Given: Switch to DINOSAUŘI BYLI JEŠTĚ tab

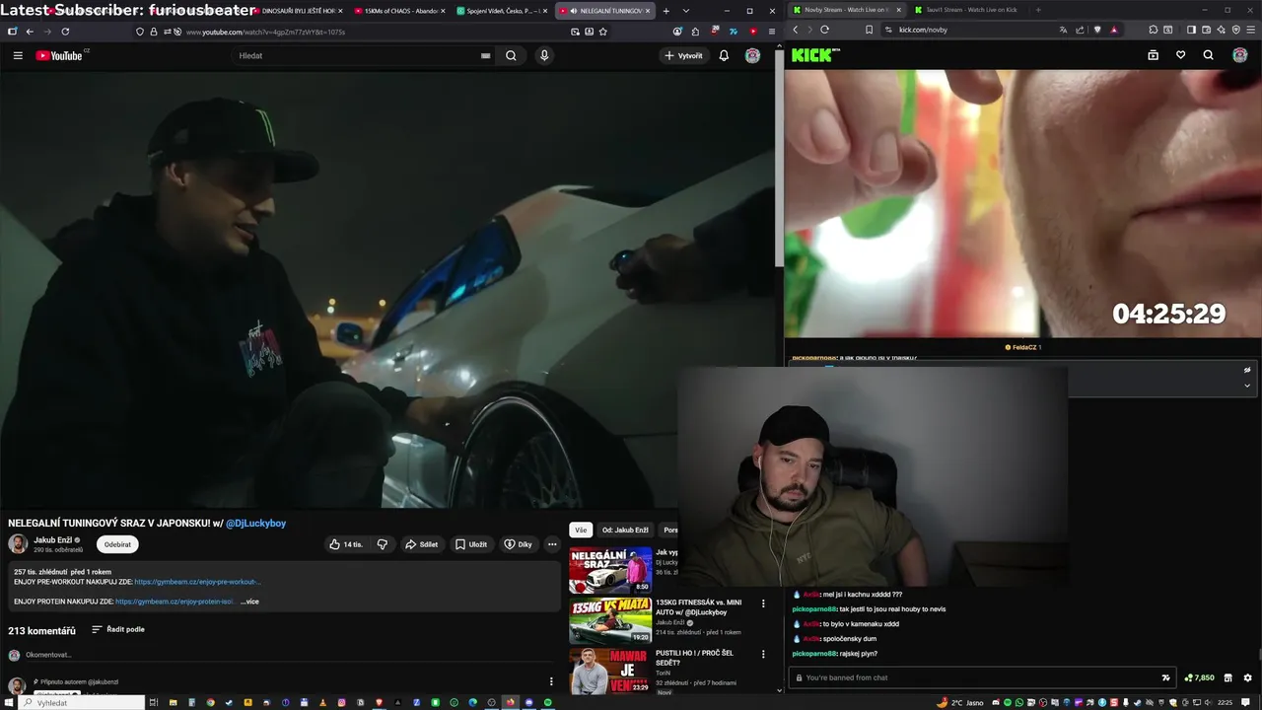Looking at the screenshot, I should point(297,10).
